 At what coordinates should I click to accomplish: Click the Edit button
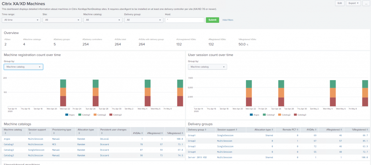coord(339,3)
